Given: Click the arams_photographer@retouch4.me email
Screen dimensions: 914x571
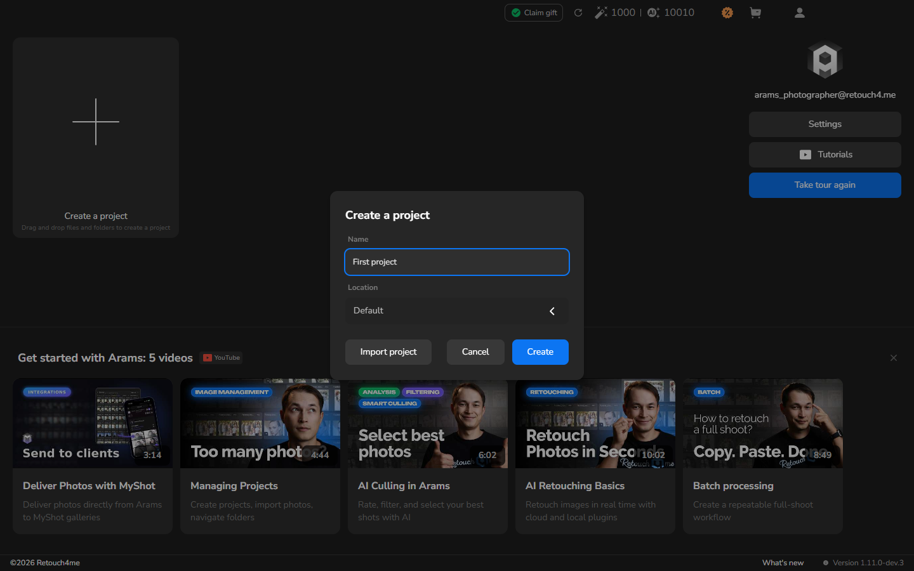Looking at the screenshot, I should coord(825,95).
